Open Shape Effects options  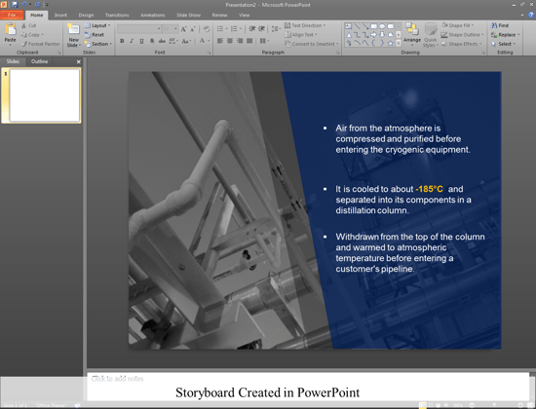pos(462,44)
